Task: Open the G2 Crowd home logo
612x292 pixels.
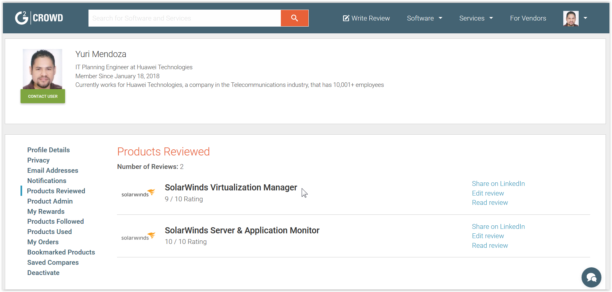Action: [x=39, y=18]
